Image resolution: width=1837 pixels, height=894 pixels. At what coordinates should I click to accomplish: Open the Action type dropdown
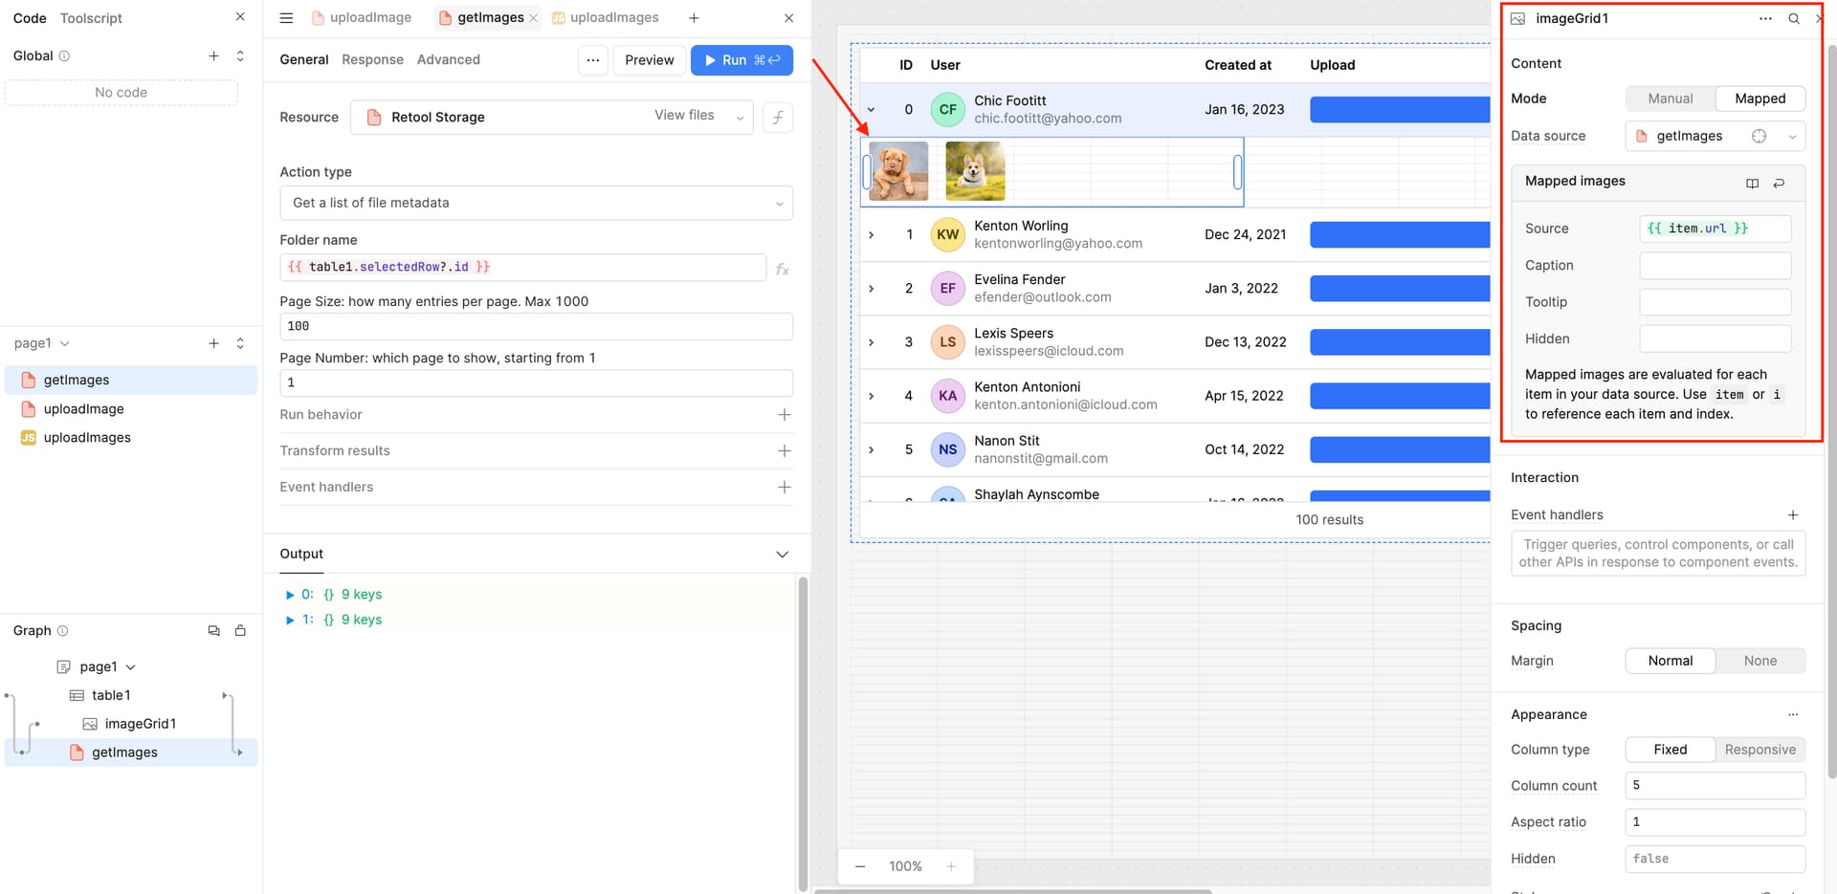(536, 203)
